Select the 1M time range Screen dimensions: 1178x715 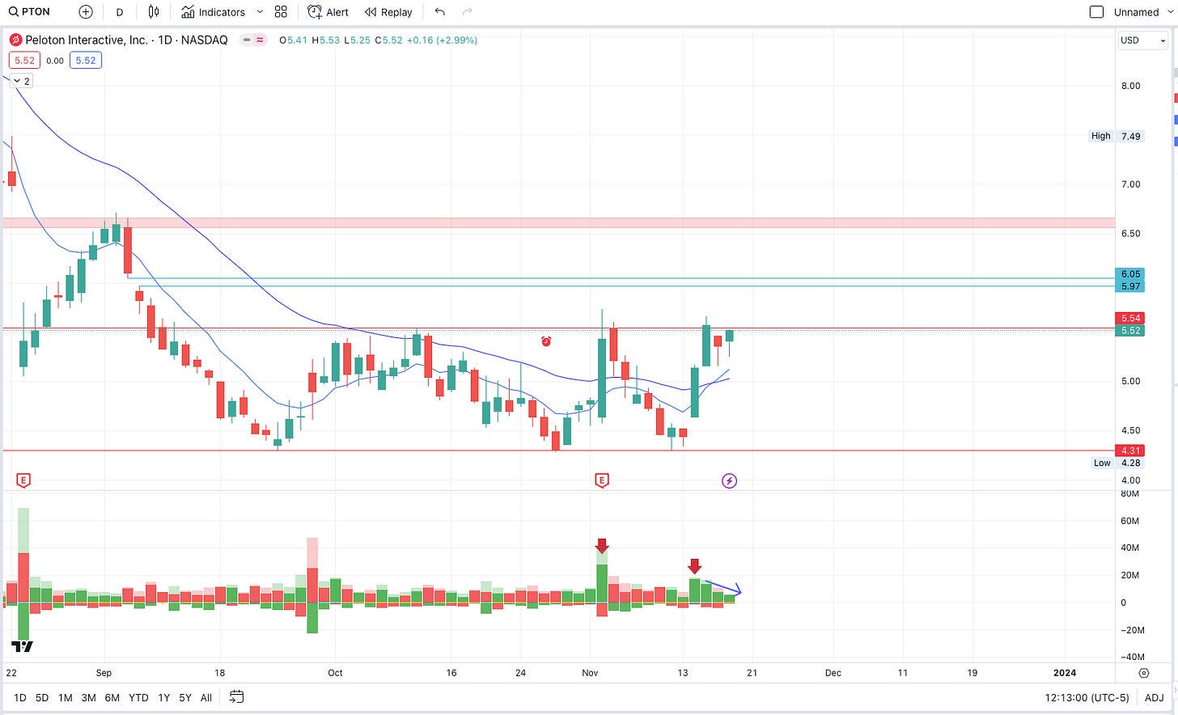[66, 697]
